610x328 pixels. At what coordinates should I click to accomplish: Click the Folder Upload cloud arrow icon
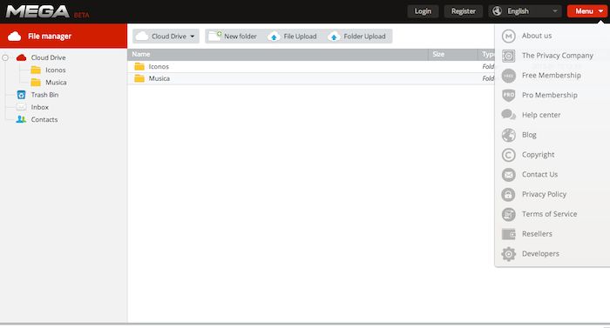334,37
